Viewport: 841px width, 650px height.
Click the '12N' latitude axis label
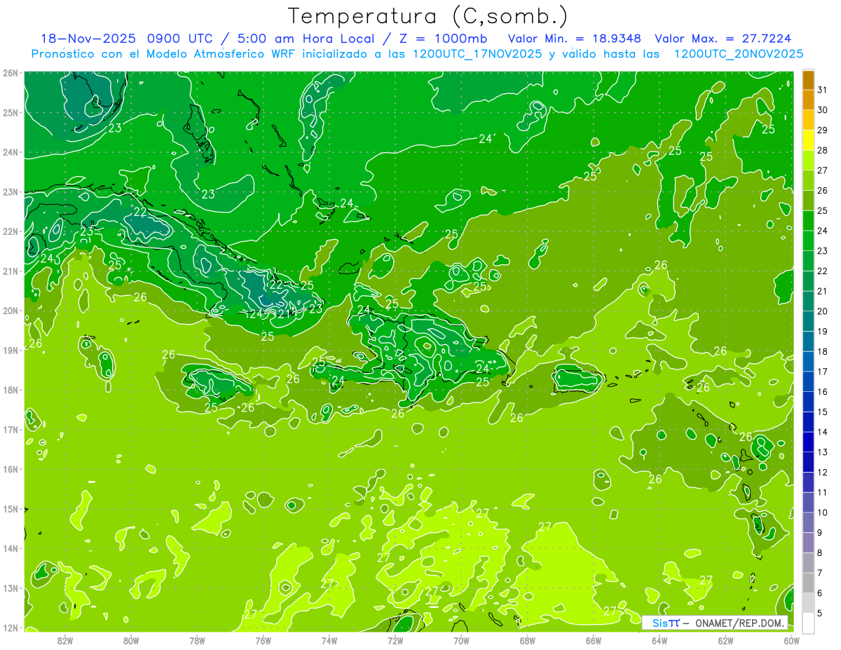click(x=11, y=628)
